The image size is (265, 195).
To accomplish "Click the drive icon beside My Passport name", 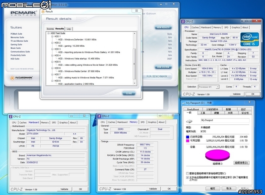I will (190, 121).
